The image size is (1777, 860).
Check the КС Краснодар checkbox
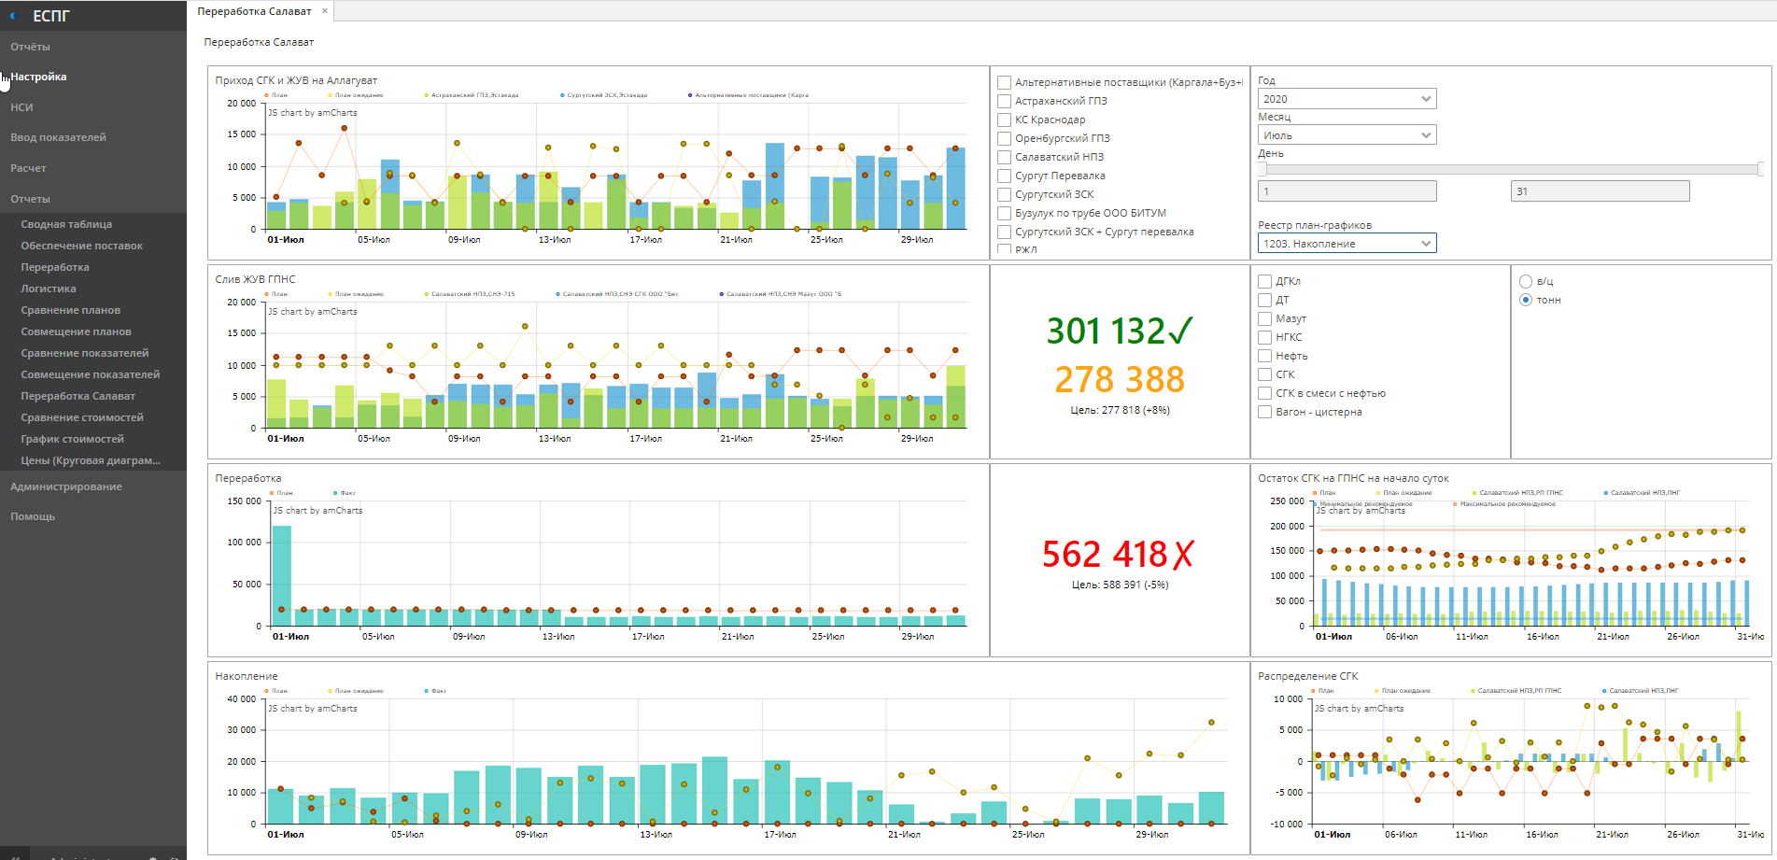(1005, 120)
